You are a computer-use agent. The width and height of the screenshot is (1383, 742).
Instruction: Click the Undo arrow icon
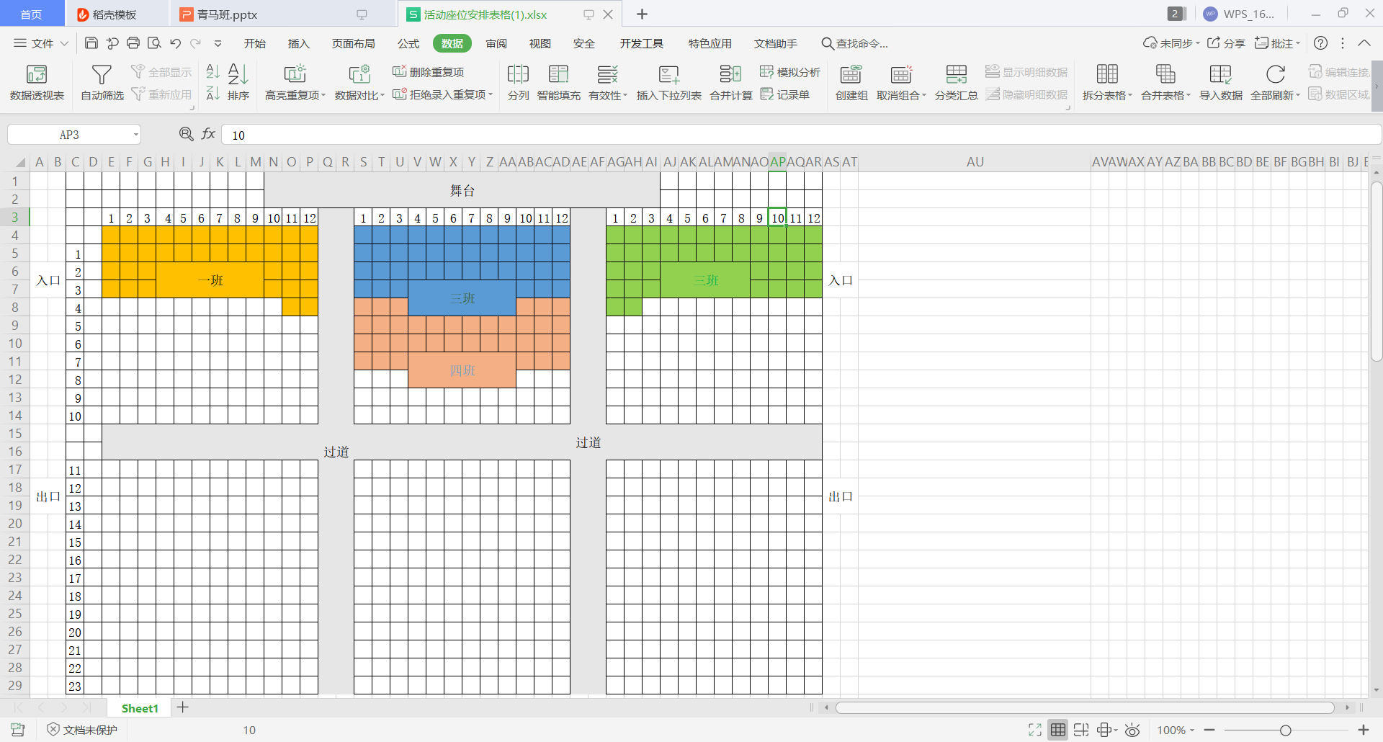pyautogui.click(x=175, y=43)
